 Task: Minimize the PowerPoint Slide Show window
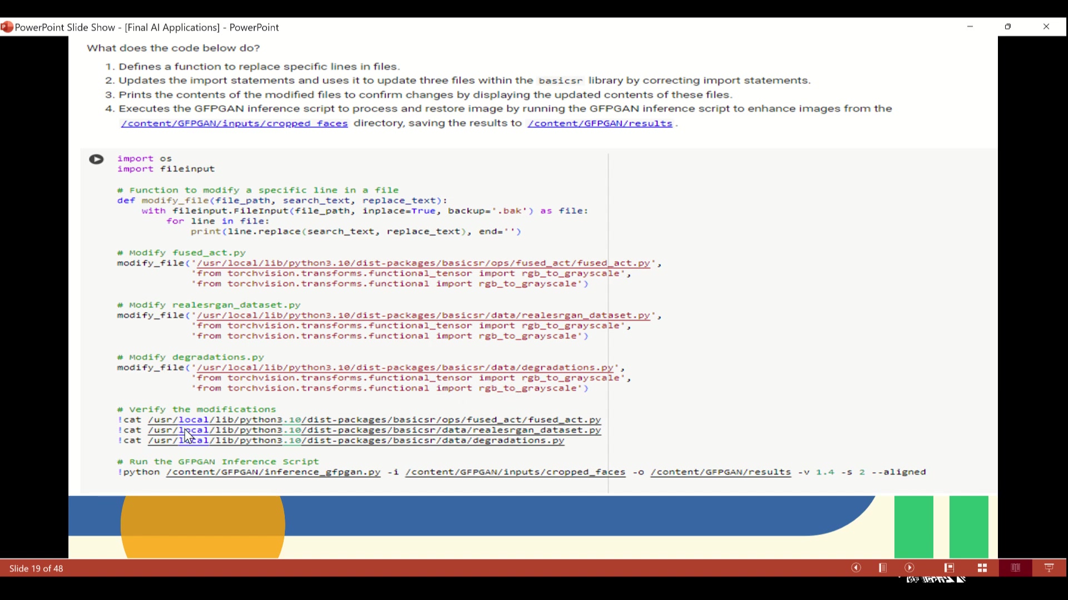[970, 27]
